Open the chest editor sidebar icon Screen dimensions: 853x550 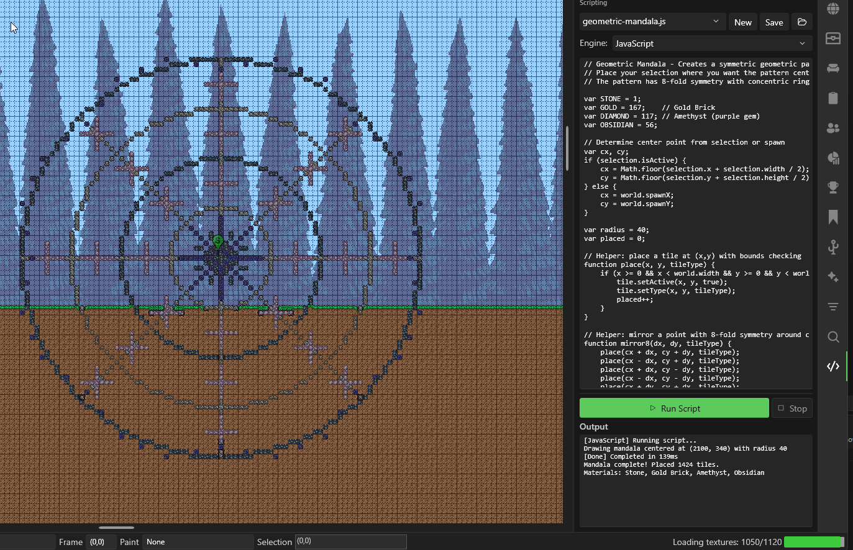click(x=833, y=38)
